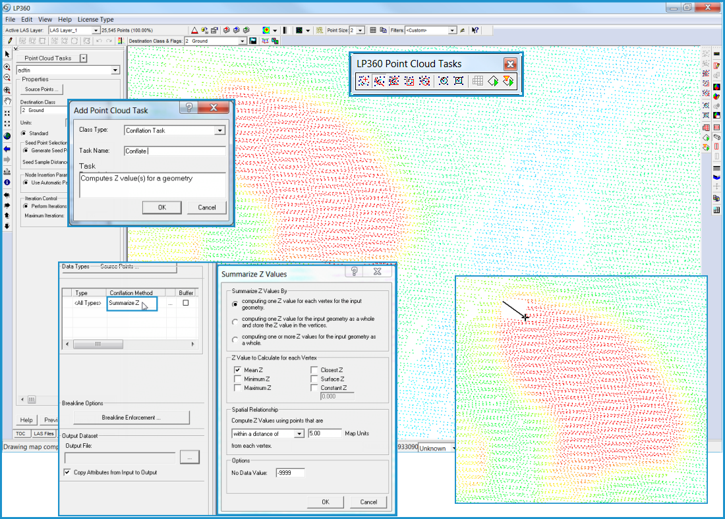Click Cancel in Summarize Z Values dialog
The image size is (725, 519).
pos(368,502)
